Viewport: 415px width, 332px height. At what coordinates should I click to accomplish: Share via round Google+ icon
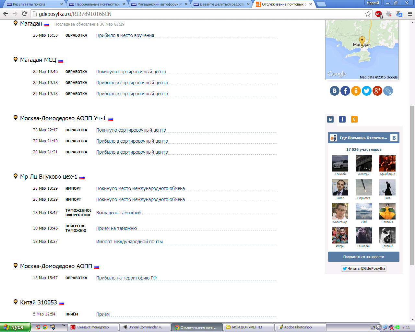point(377,91)
